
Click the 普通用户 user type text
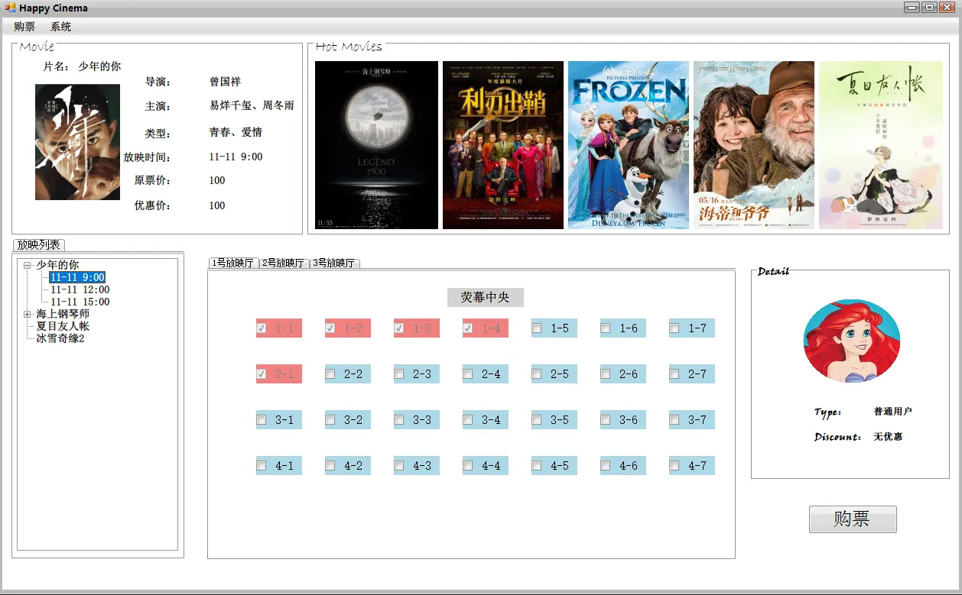coord(892,412)
